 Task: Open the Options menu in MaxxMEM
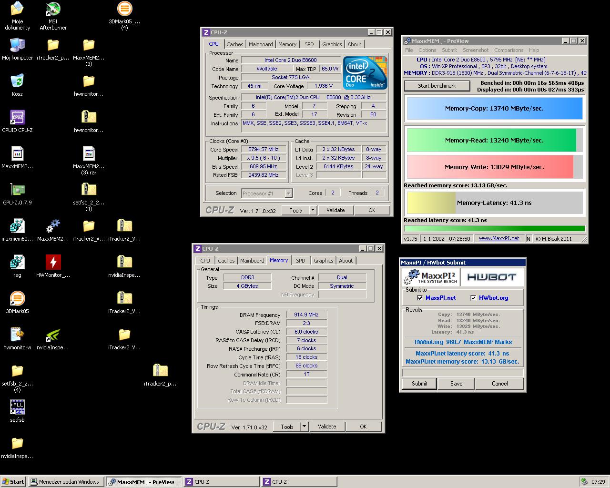[x=427, y=50]
